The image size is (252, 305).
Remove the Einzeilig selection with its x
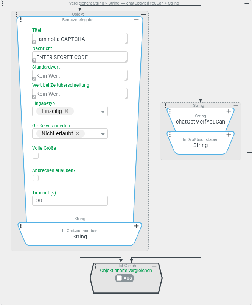tap(67, 111)
